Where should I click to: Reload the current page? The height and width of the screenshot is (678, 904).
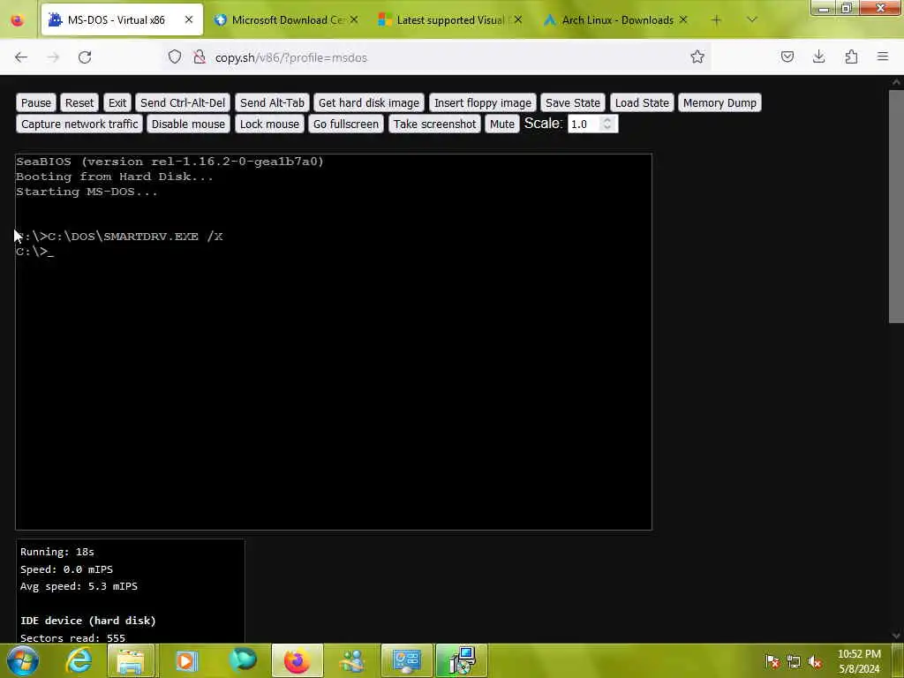pyautogui.click(x=85, y=57)
